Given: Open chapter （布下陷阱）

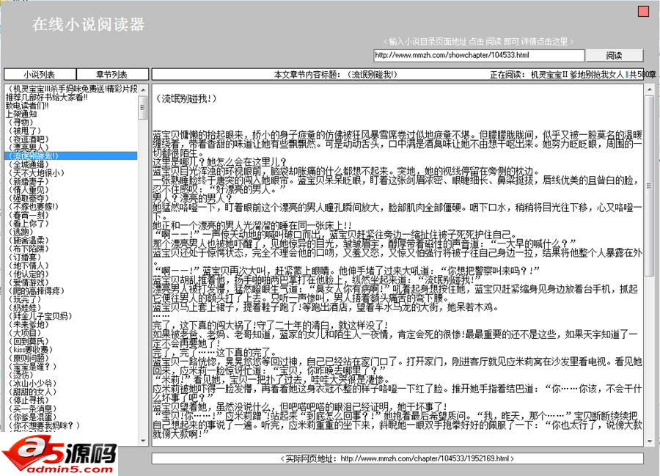Looking at the screenshot, I should click(28, 249).
